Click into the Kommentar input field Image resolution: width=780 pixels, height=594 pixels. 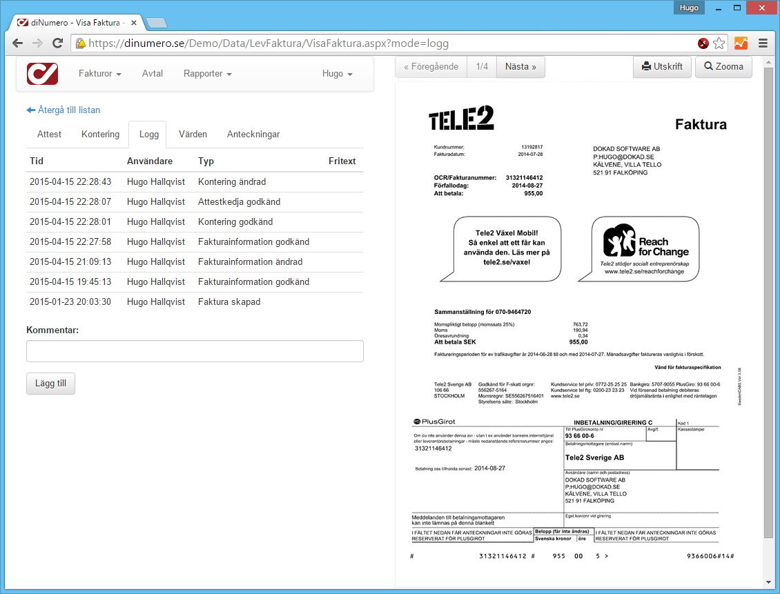[195, 351]
